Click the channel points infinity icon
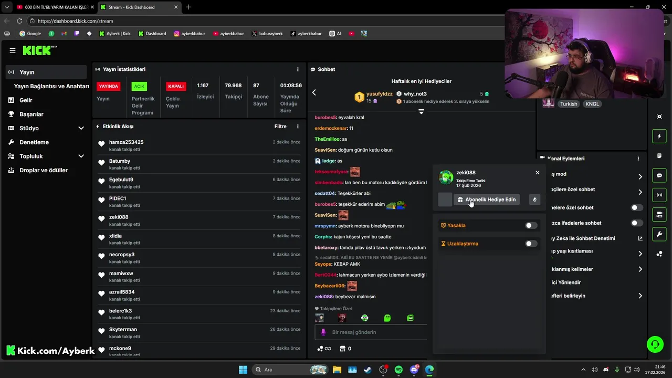 [x=324, y=349]
